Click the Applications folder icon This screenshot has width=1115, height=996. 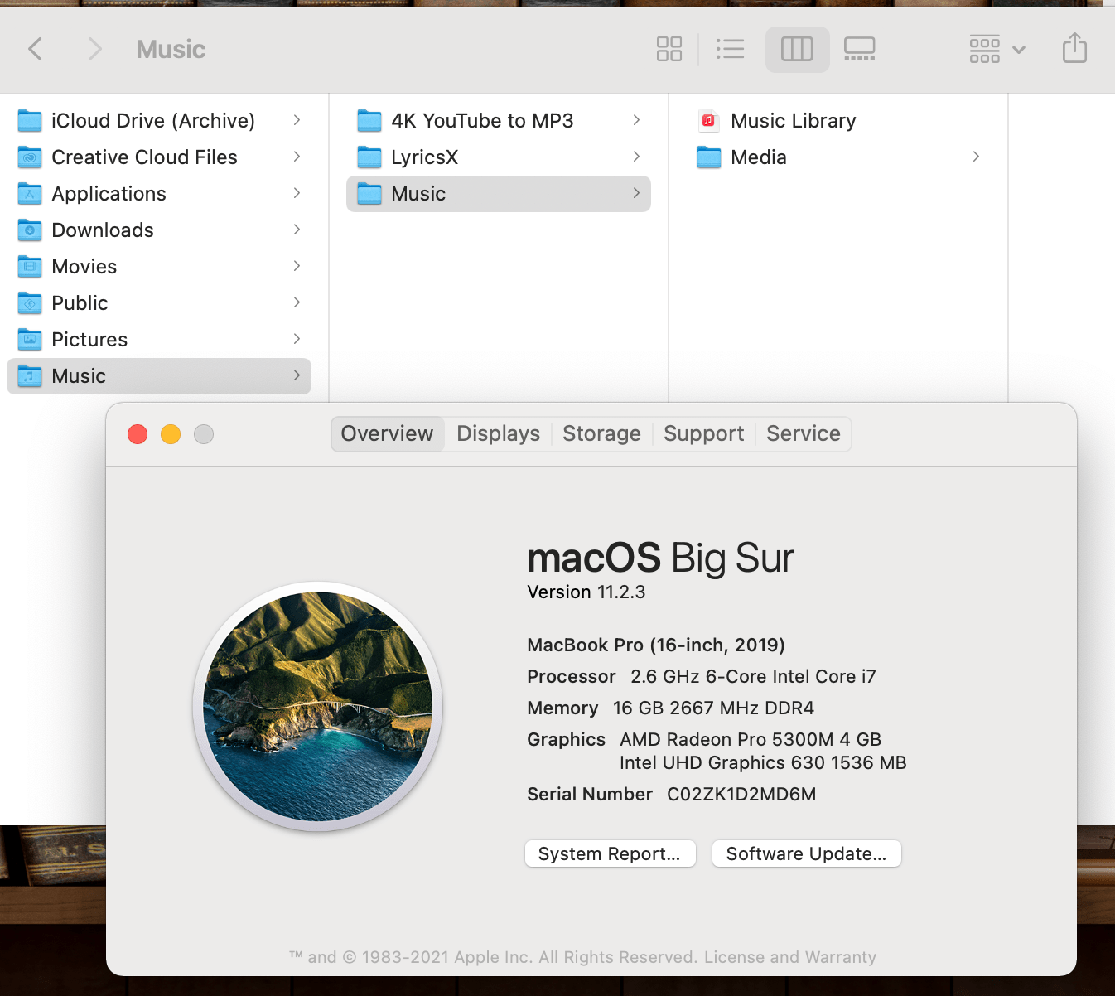tap(30, 194)
